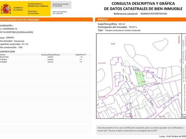
Task: Click the CL QUEBRADA 15 address line
Action: coord(9,29)
